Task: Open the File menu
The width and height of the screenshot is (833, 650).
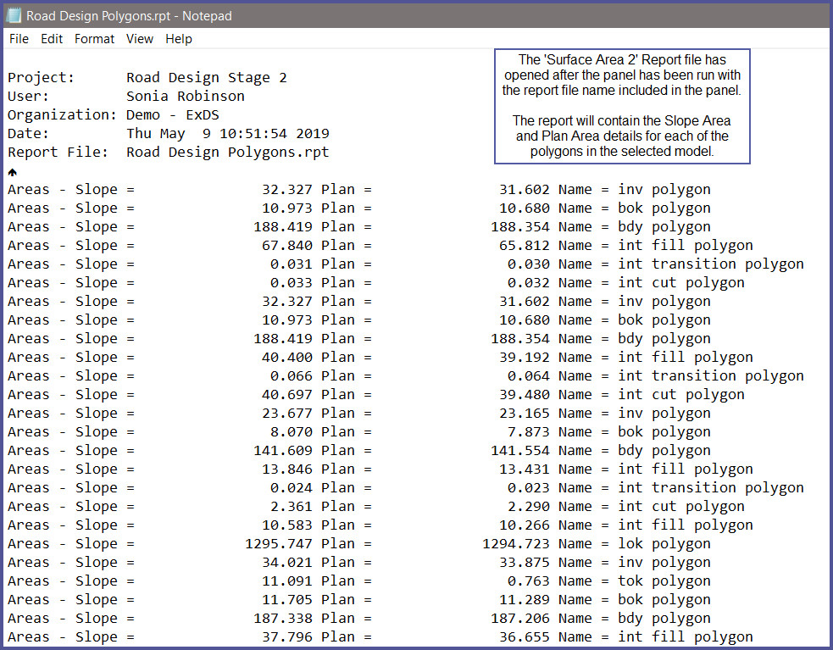Action: click(19, 39)
